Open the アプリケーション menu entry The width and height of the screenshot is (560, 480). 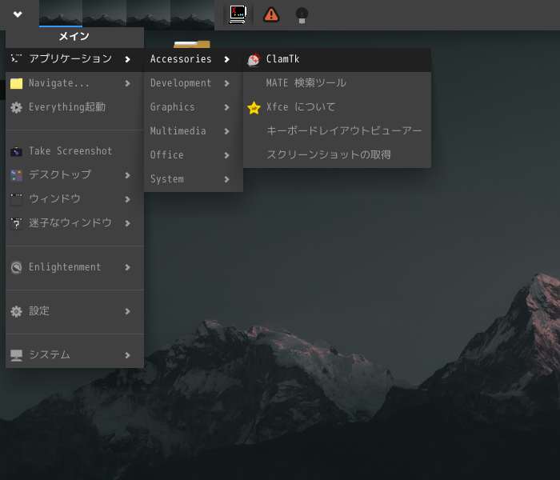click(x=74, y=59)
